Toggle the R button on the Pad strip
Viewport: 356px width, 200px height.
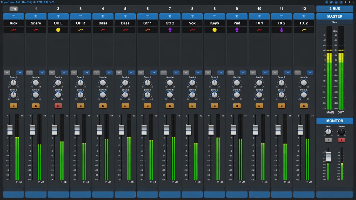[237, 106]
